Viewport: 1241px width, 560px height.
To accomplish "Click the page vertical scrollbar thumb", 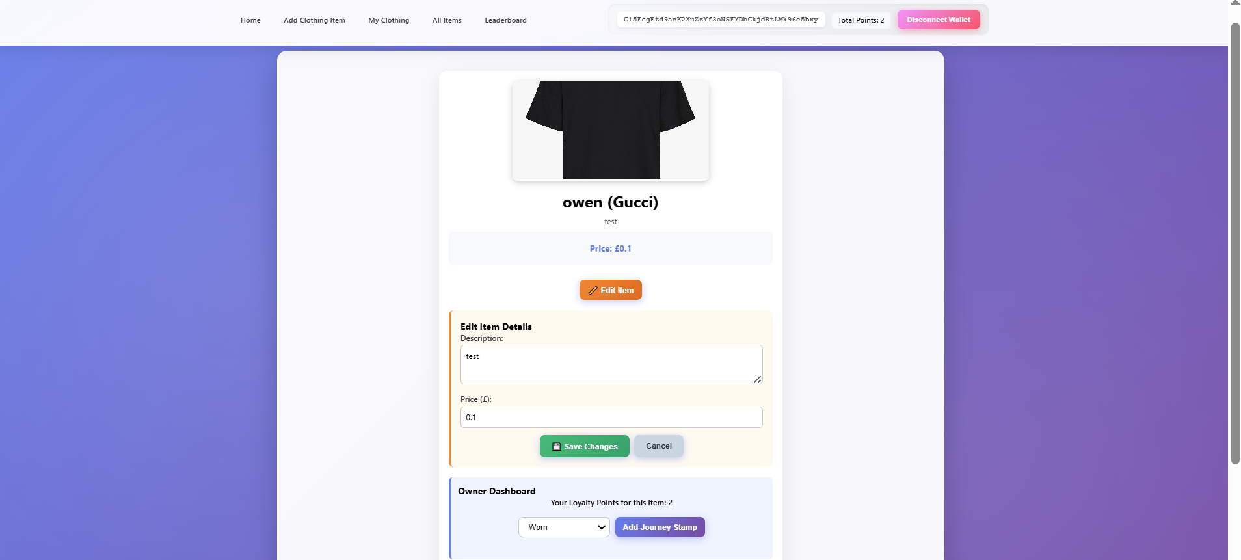I will (1235, 244).
